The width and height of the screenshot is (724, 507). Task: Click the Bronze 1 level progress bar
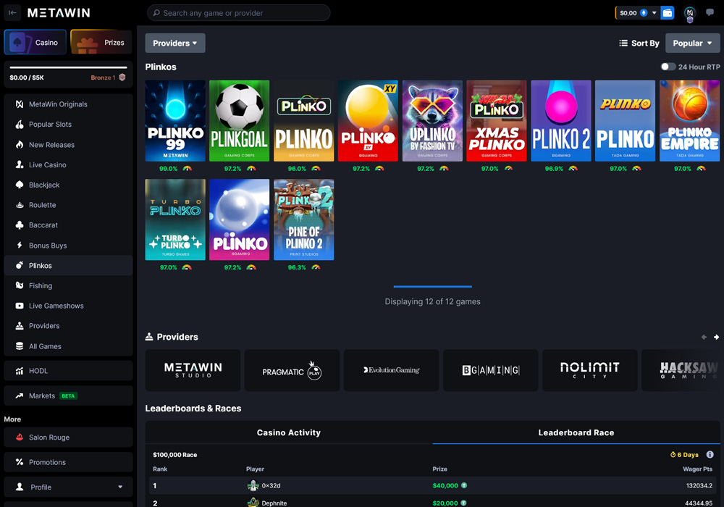pyautogui.click(x=68, y=67)
